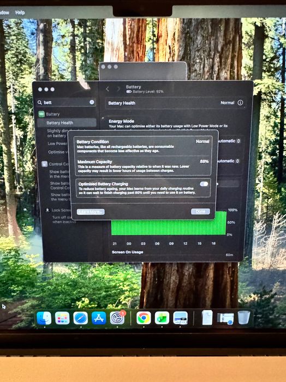Click the green Battery icon in sidebar
286x382 pixels.
point(41,114)
